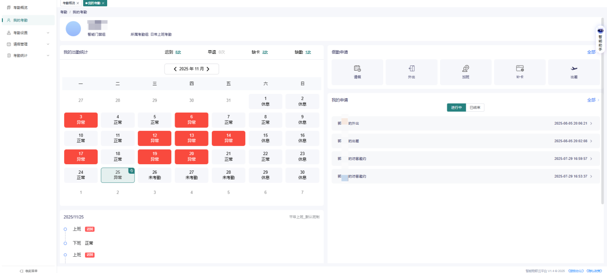This screenshot has width=607, height=273.
Task: Switch to the 考勤概览 top tab
Action: pos(68,3)
